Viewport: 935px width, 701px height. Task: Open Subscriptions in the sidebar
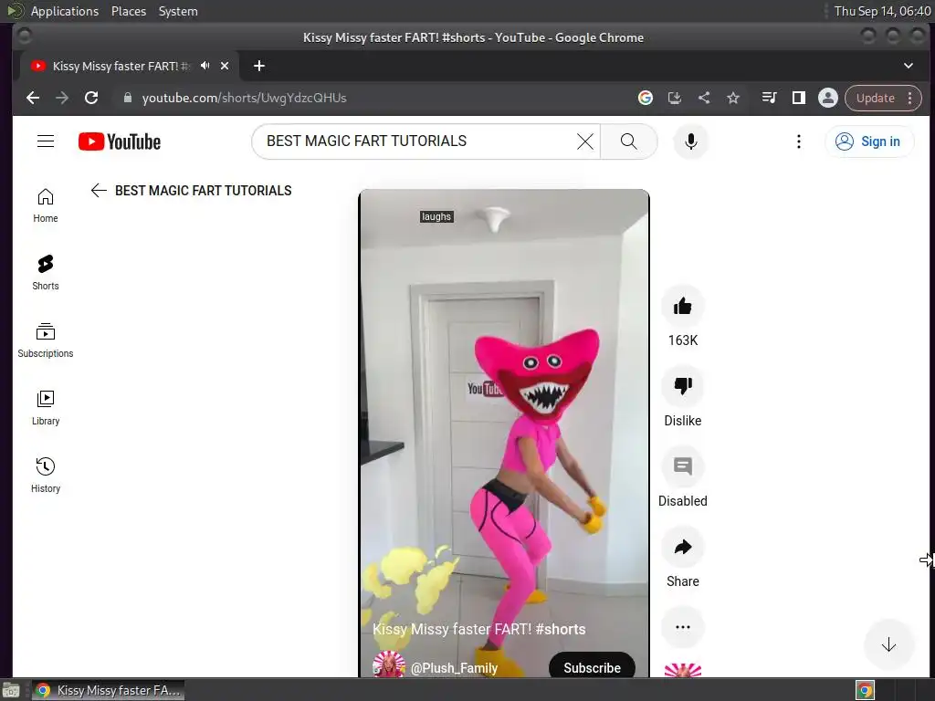tap(46, 340)
